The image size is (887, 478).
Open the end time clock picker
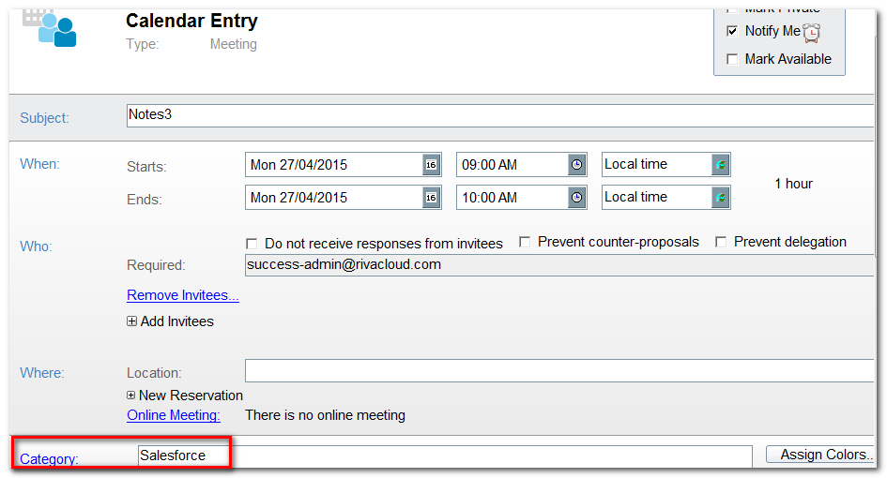(x=576, y=198)
